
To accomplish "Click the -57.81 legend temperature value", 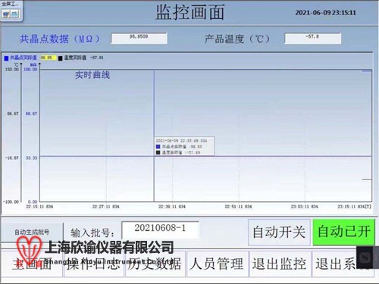I will tap(97, 58).
